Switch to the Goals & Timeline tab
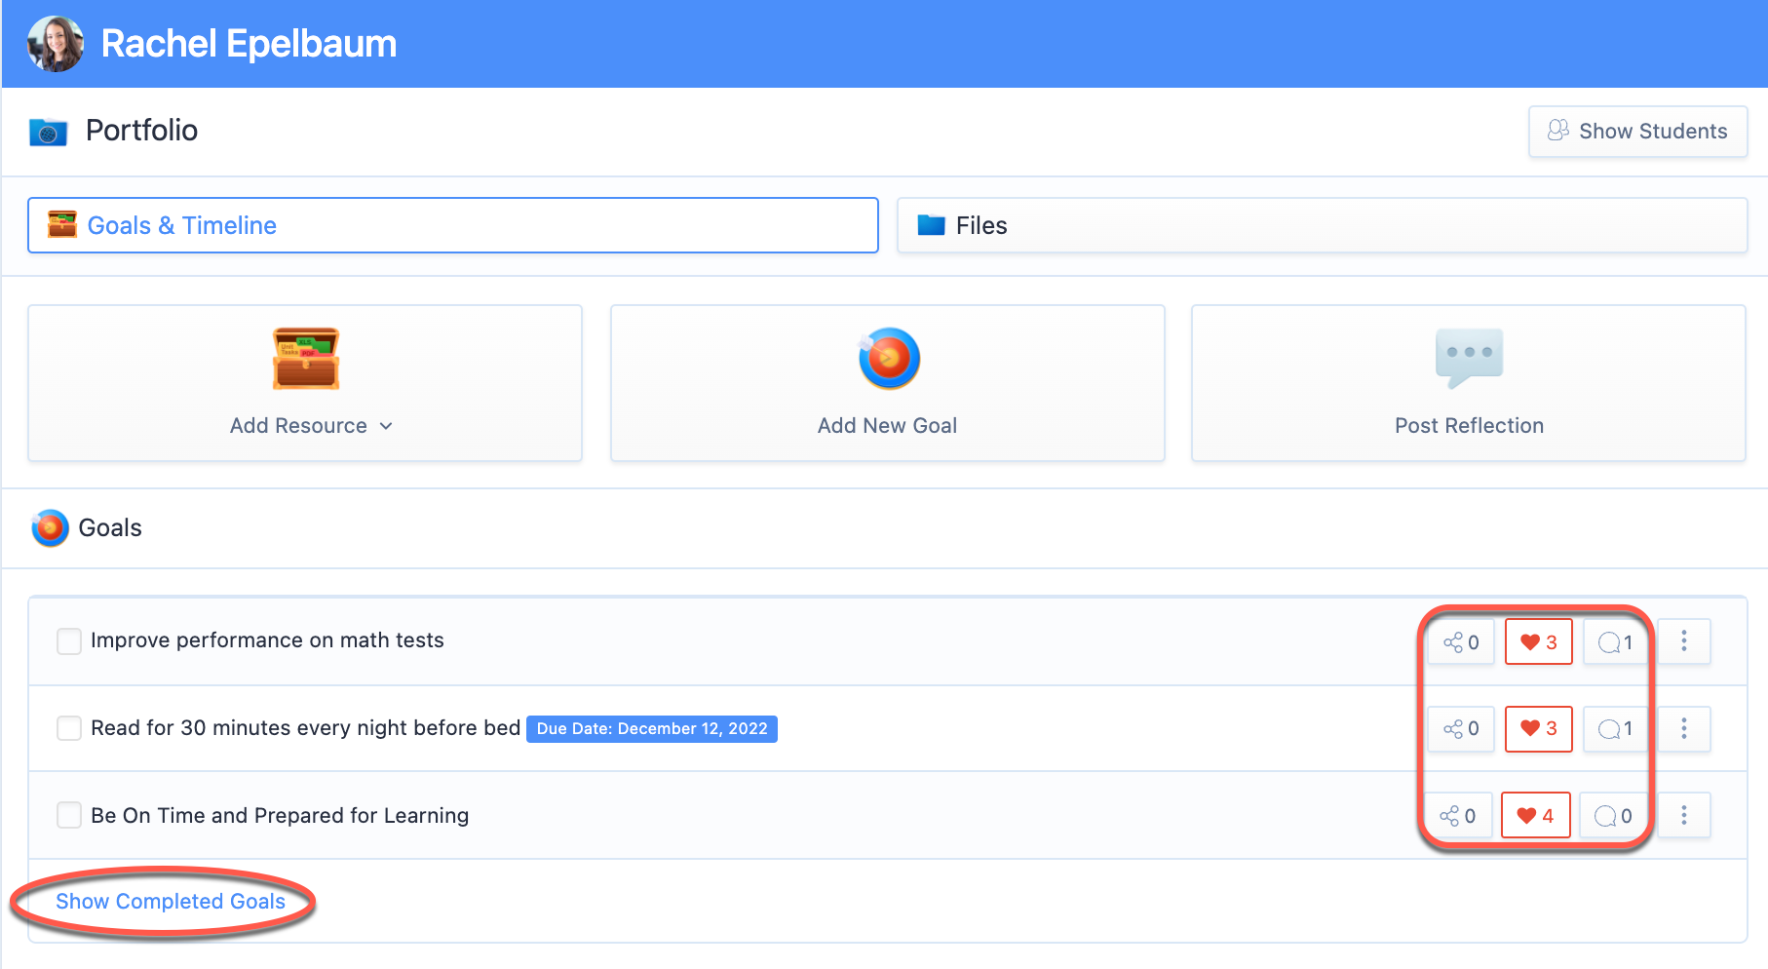 pyautogui.click(x=453, y=225)
